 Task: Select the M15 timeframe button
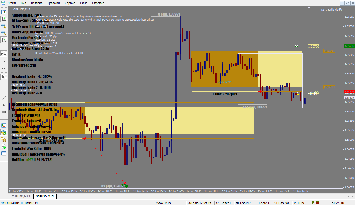point(4,54)
